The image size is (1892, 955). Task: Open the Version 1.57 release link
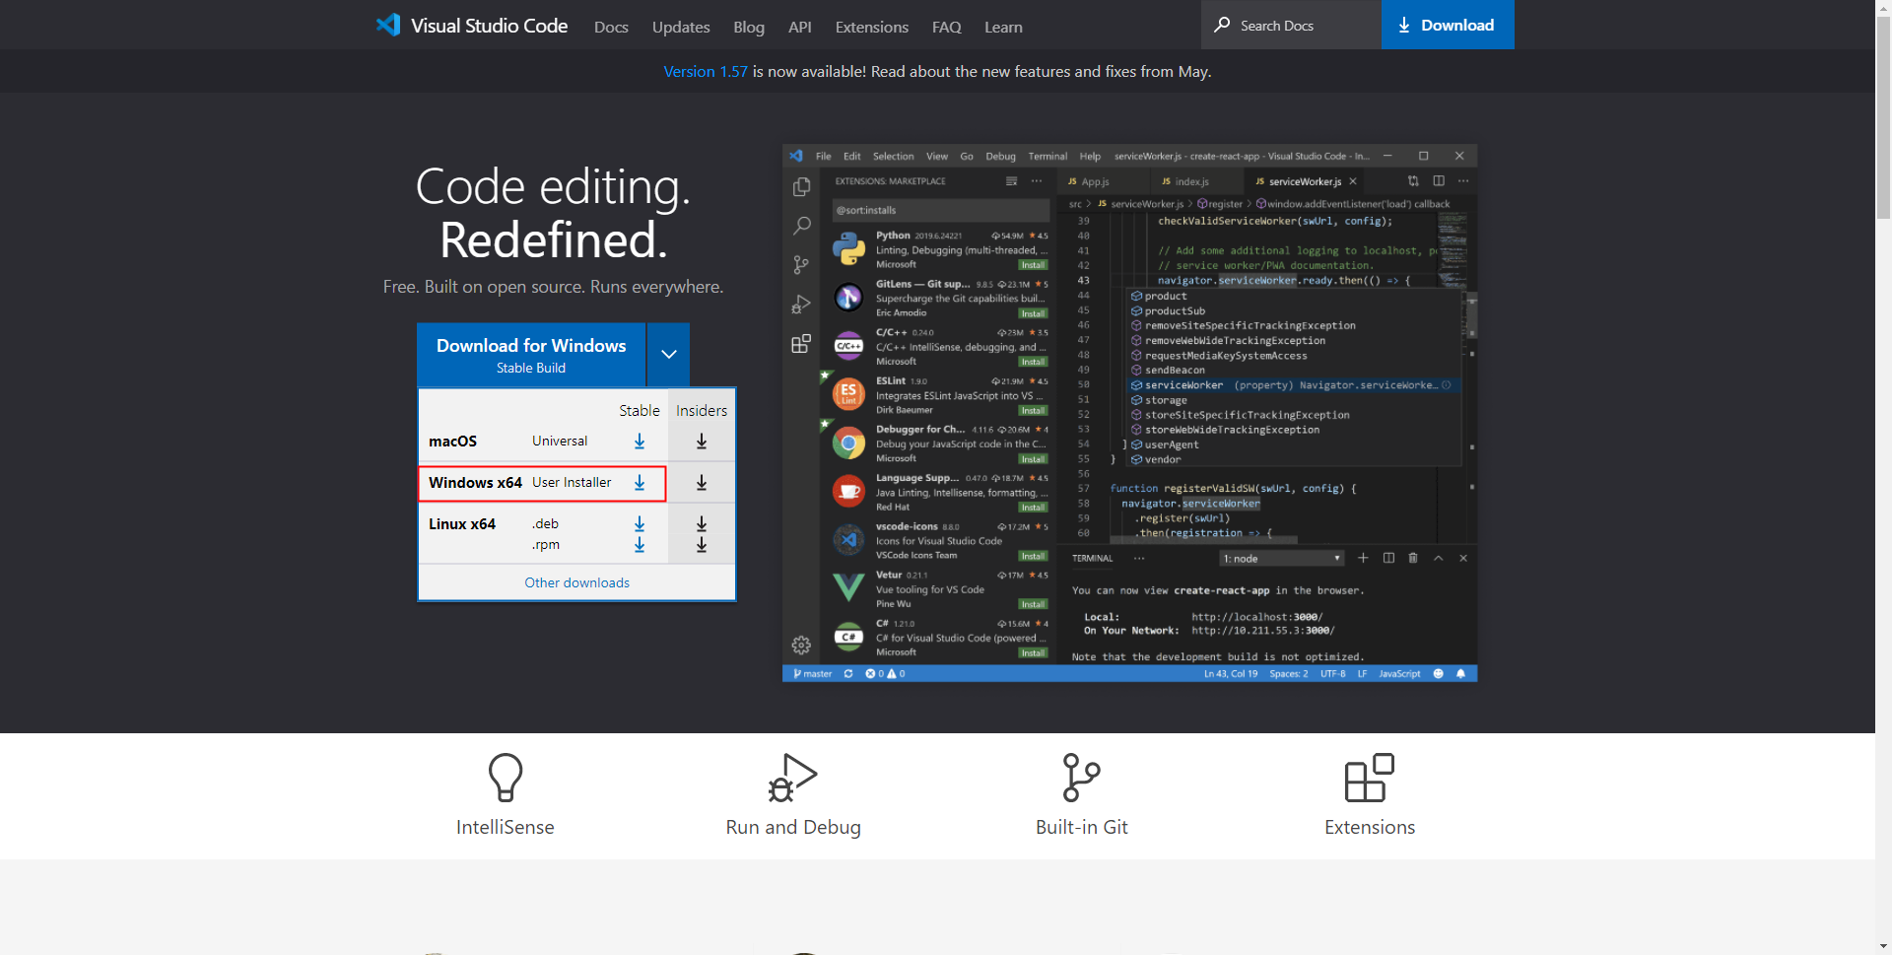click(x=706, y=72)
